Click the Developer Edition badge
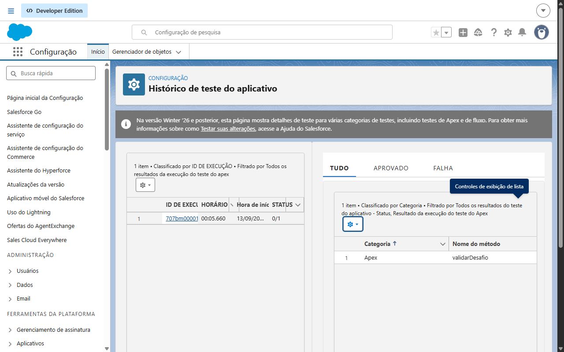 tap(54, 11)
